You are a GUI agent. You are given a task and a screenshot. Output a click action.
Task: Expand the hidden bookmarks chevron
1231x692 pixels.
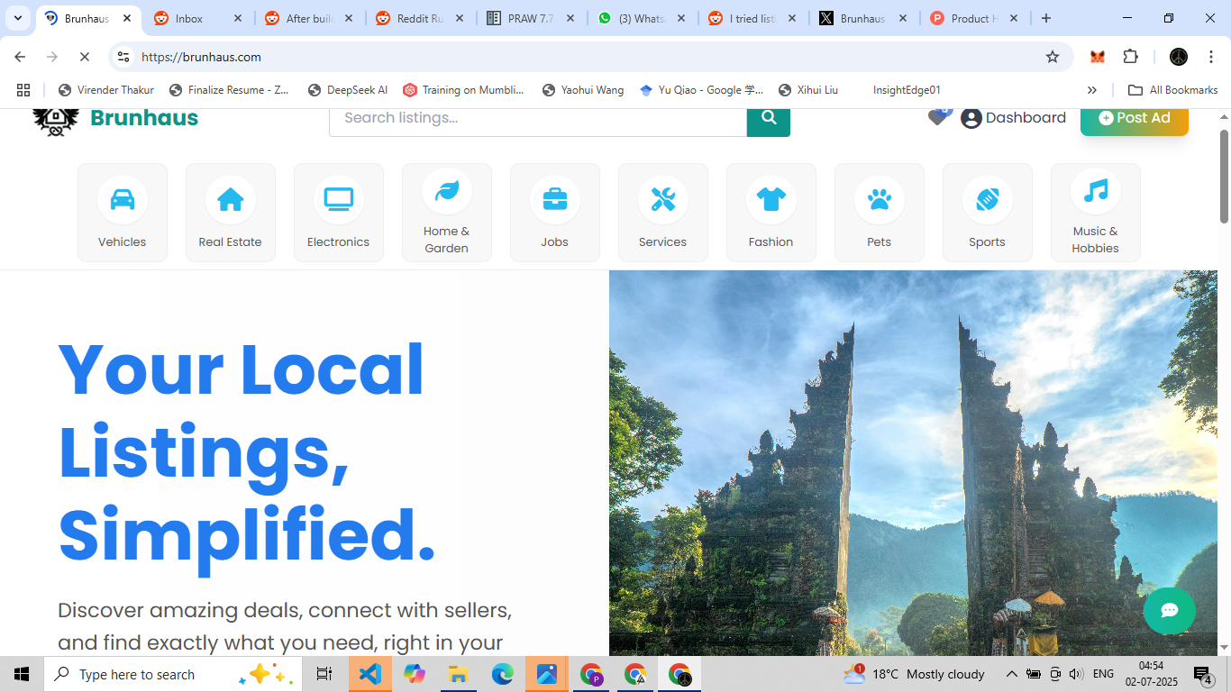click(1092, 90)
